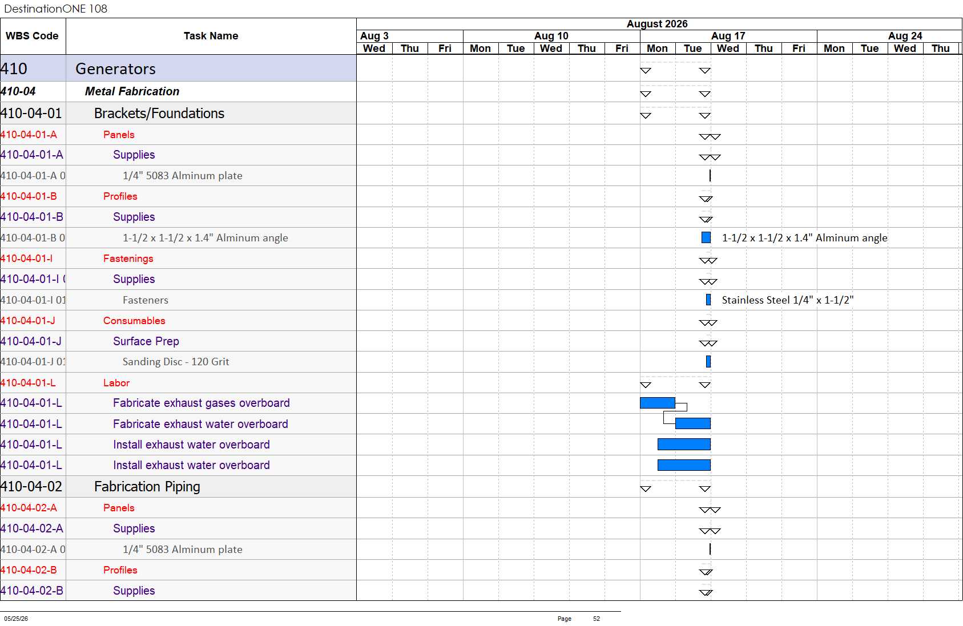Click the Fabricate exhaust gases overboard task name

tap(202, 403)
